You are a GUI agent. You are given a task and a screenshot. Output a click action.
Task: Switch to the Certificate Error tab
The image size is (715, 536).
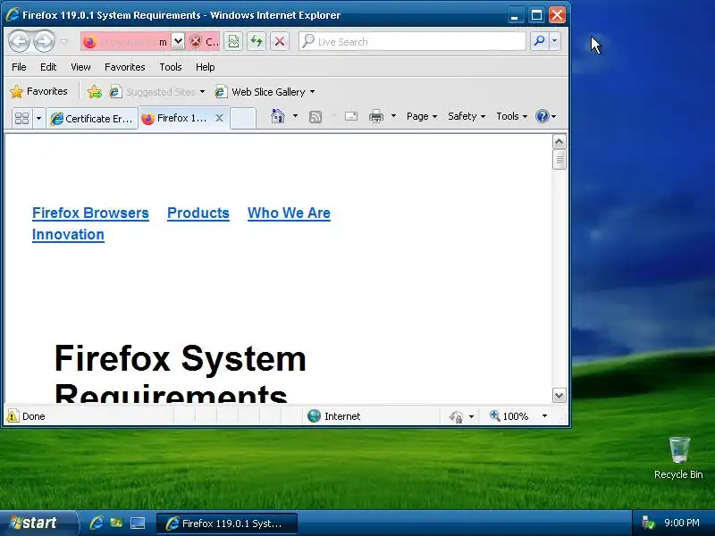pos(92,119)
